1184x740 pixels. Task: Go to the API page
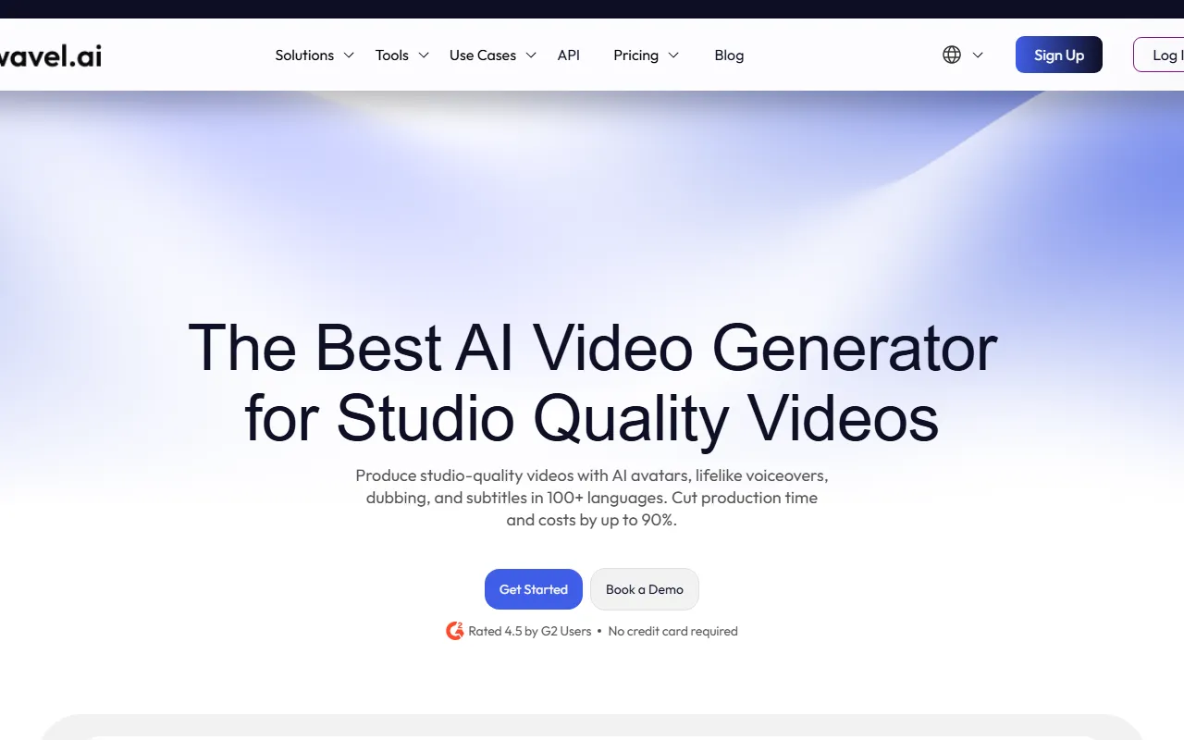click(569, 55)
